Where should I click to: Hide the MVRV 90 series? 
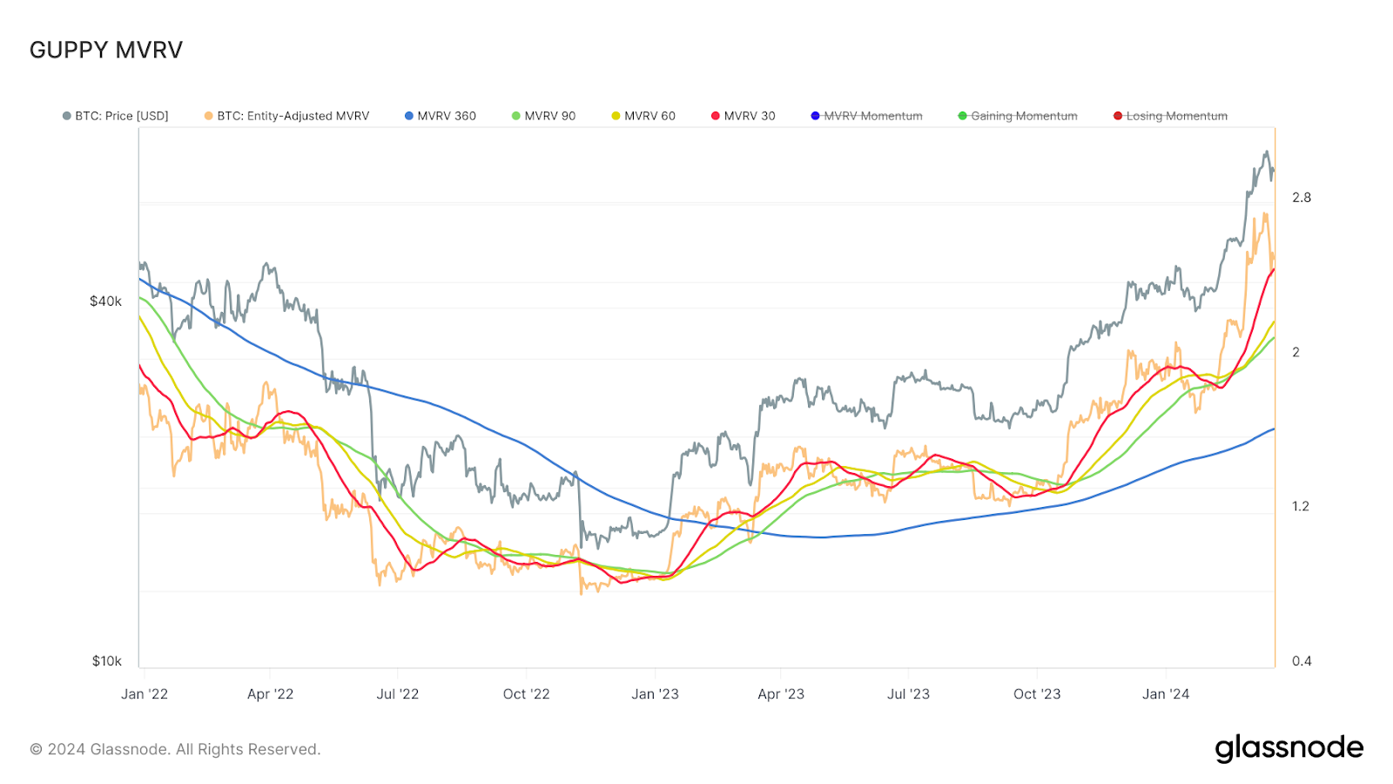(x=543, y=116)
